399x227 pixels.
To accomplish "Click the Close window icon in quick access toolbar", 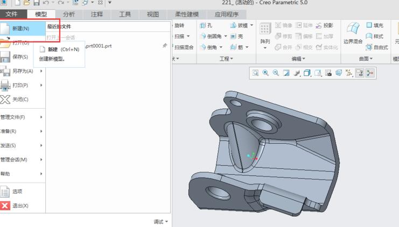I will coord(100,3).
